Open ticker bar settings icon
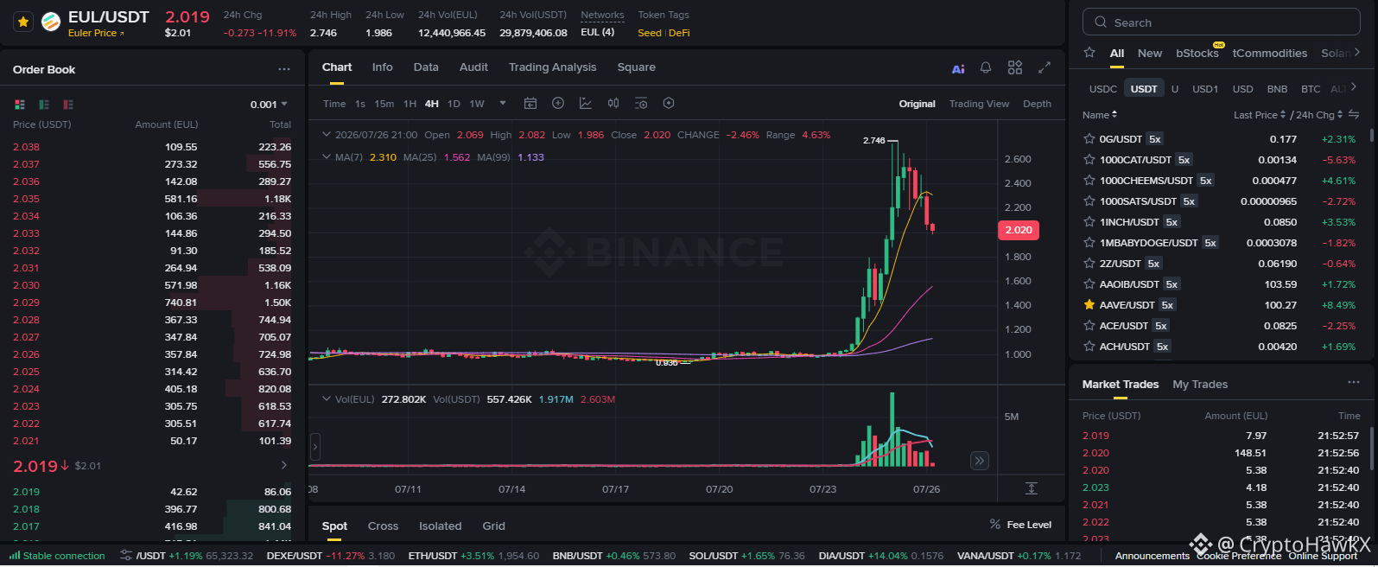 coord(126,556)
